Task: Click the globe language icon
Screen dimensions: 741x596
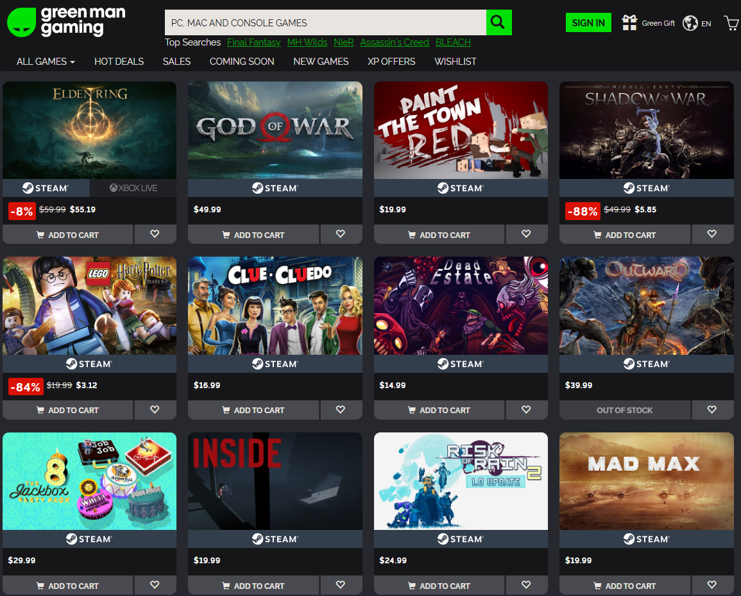Action: pos(690,23)
